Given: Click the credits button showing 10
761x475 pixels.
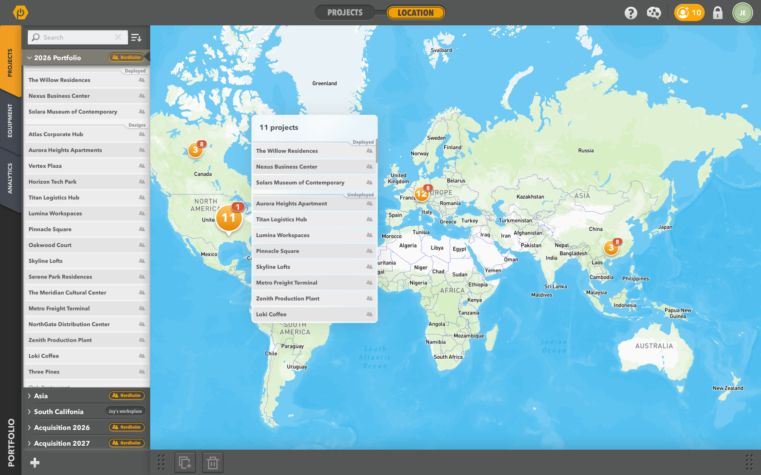Looking at the screenshot, I should tap(689, 13).
